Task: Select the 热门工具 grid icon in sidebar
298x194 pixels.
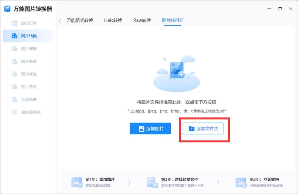Action: pos(14,23)
